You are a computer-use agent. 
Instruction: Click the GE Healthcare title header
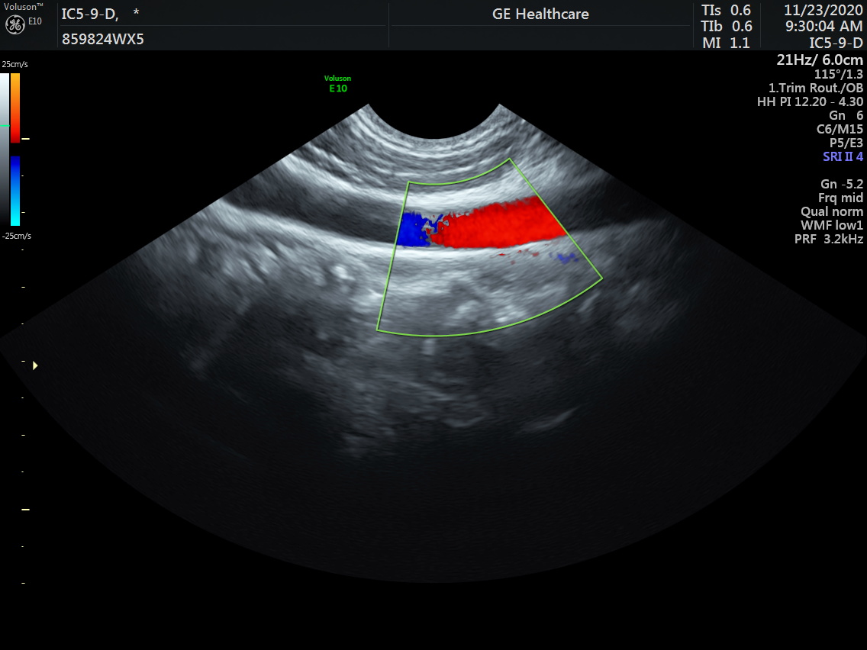pyautogui.click(x=540, y=14)
